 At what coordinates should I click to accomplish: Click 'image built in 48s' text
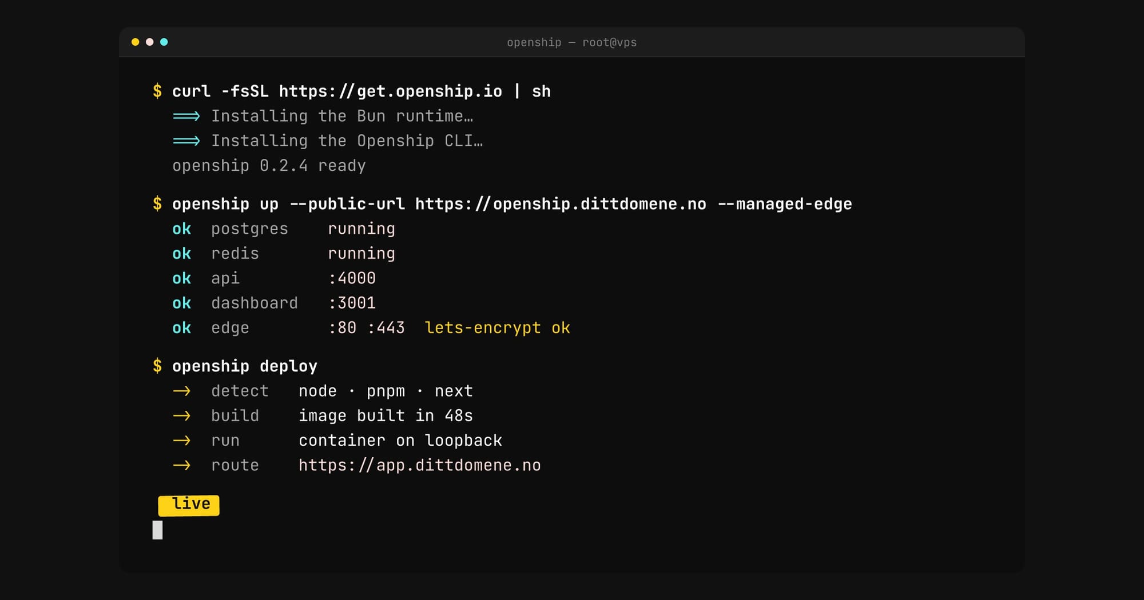click(386, 415)
